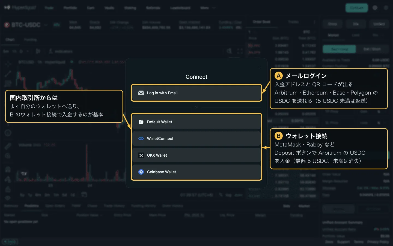Click the green Connect button in header
393x246 pixels.
[x=356, y=8]
